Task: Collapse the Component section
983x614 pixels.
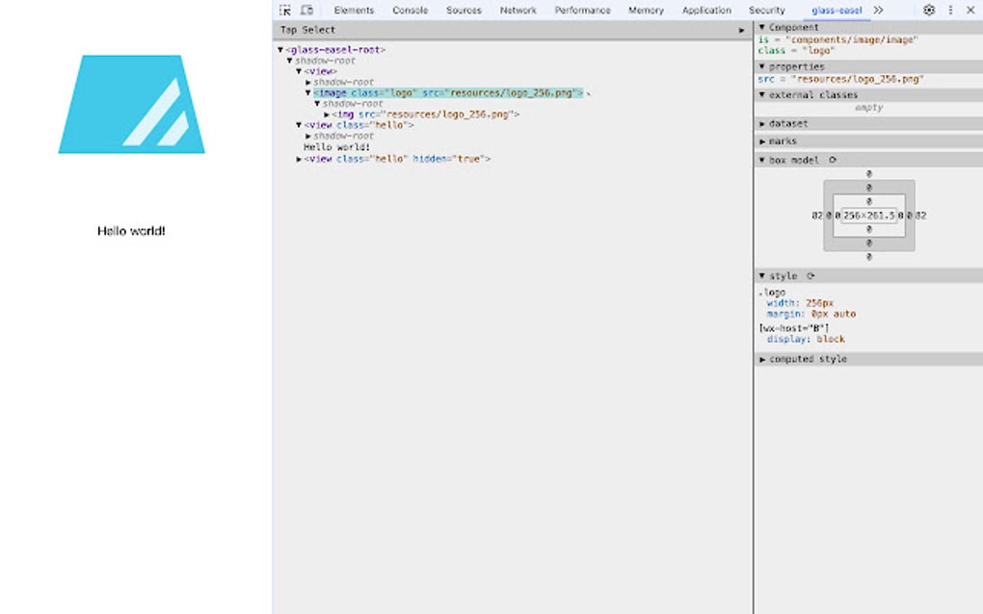Action: click(x=761, y=26)
